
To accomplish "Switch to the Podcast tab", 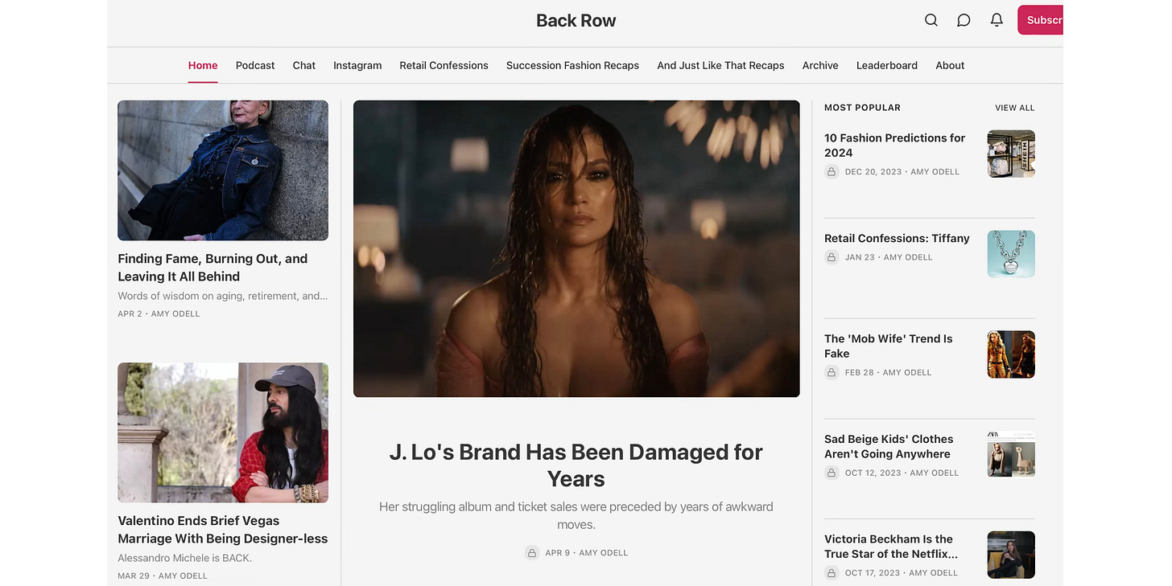I will click(x=255, y=65).
